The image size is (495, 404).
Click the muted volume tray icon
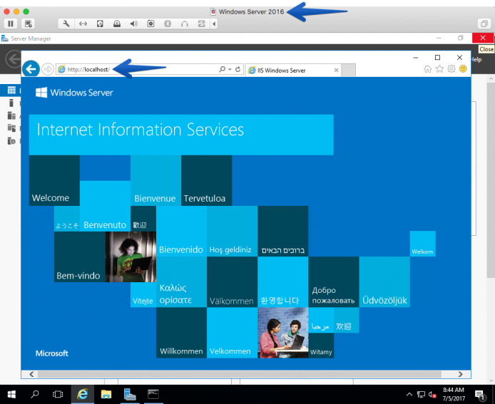(432, 394)
